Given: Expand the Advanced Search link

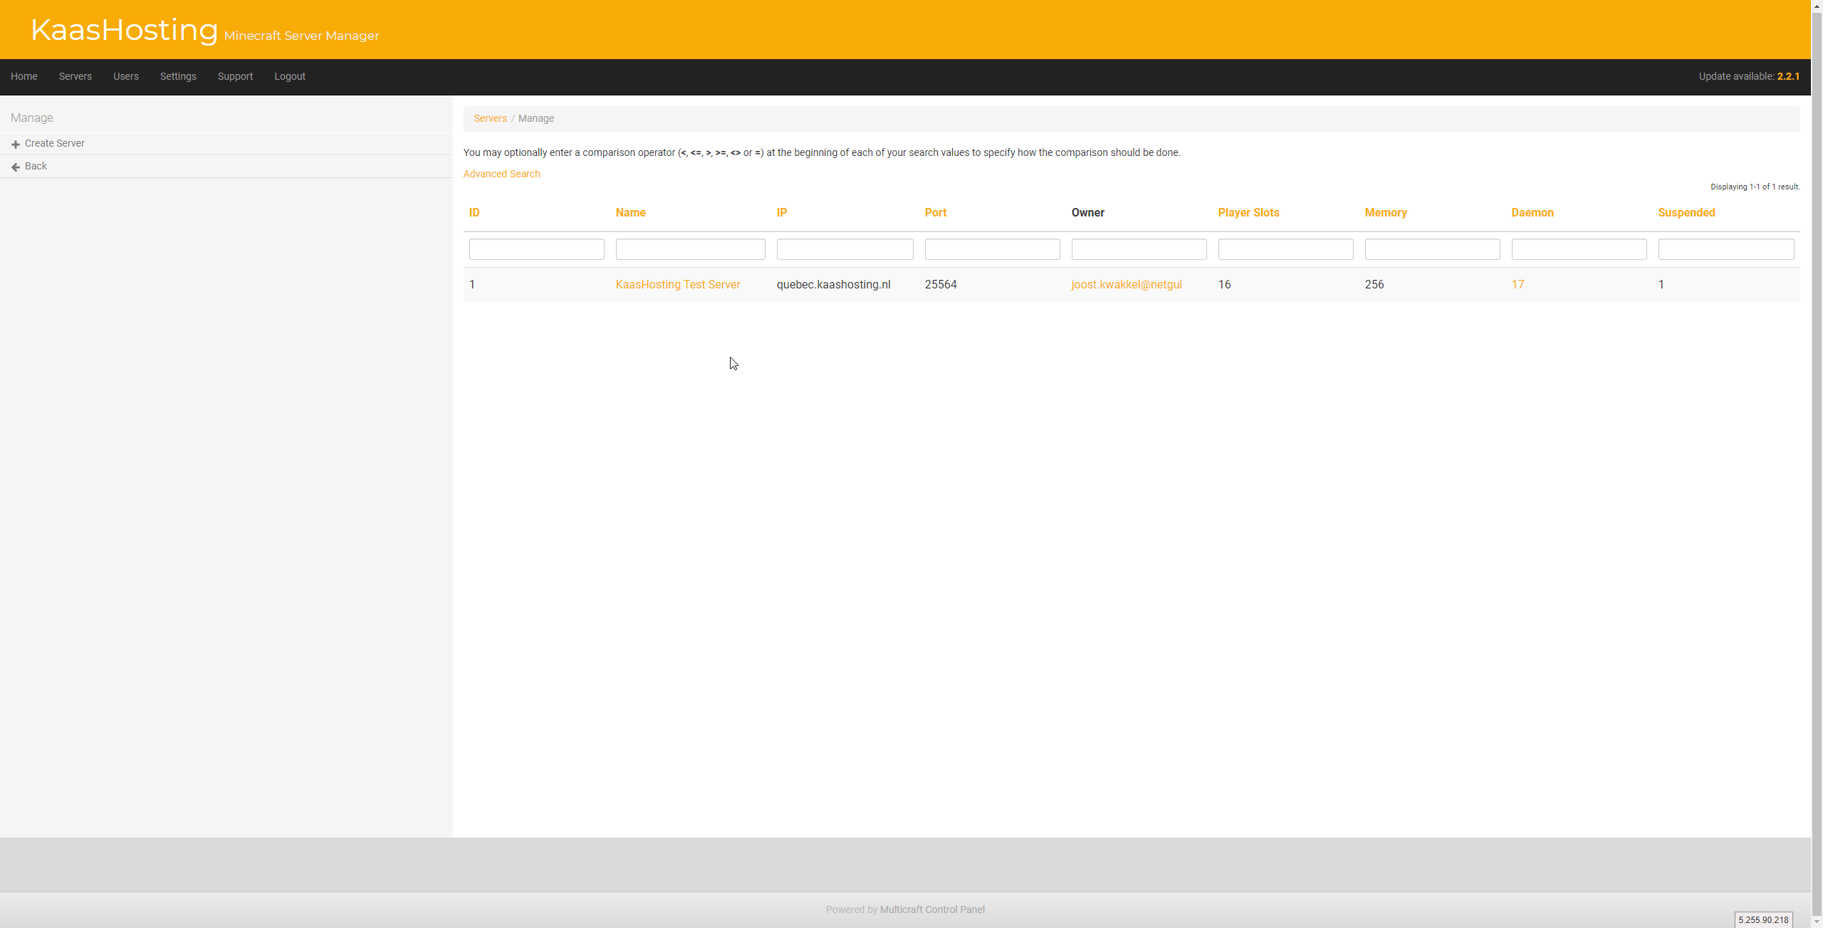Looking at the screenshot, I should tap(501, 174).
